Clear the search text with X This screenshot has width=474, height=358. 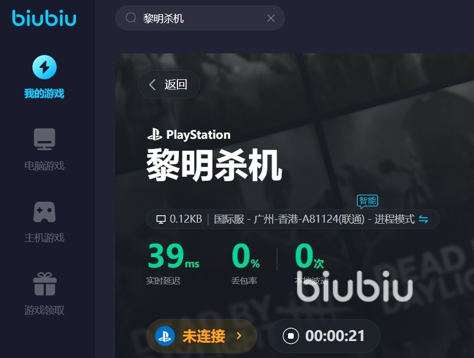point(271,18)
